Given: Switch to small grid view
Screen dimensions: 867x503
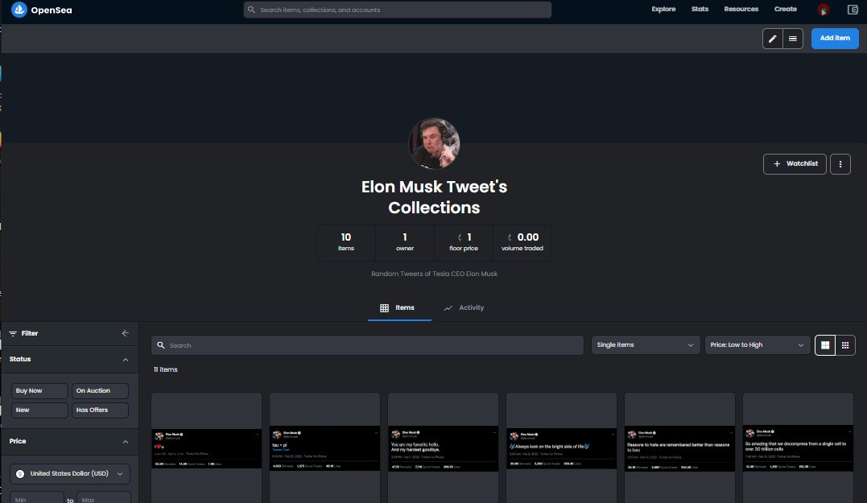Looking at the screenshot, I should point(845,345).
